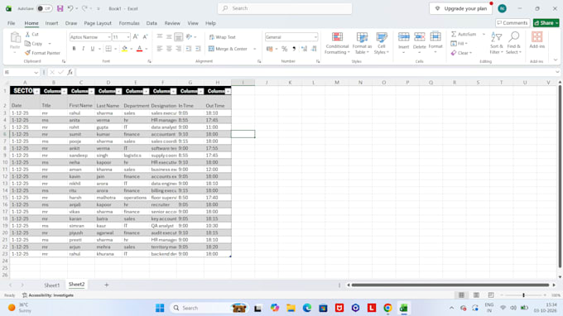Open Sort & Filter menu
This screenshot has height=316, width=563.
click(497, 43)
